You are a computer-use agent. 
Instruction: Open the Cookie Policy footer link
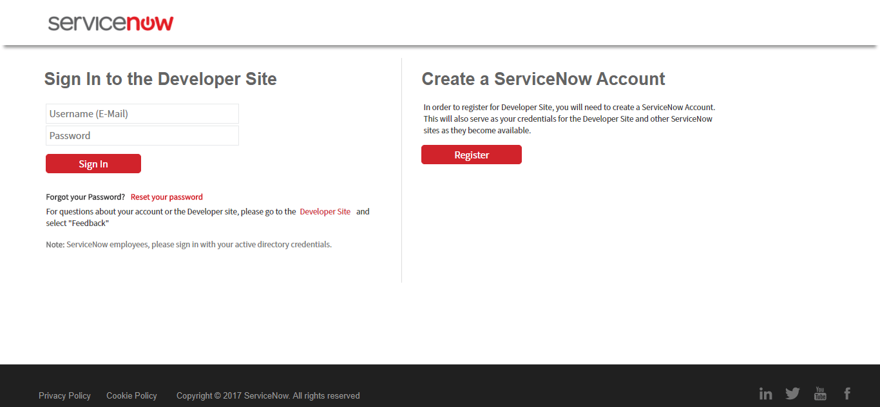(x=131, y=396)
